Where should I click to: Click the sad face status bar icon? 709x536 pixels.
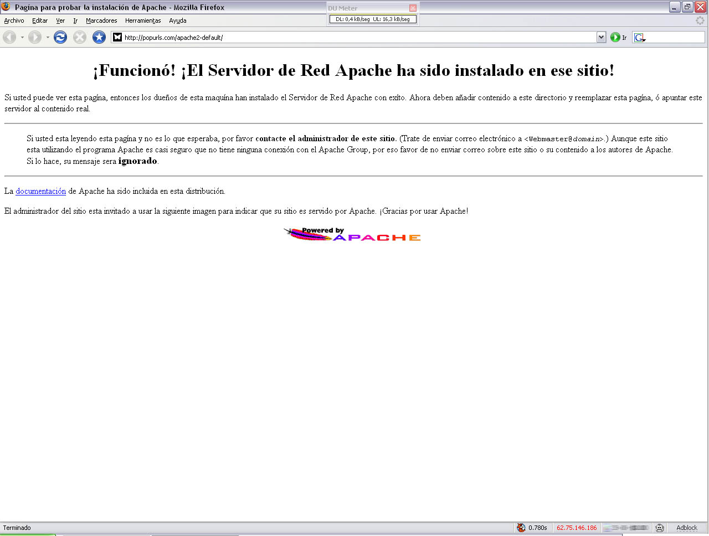click(x=659, y=528)
